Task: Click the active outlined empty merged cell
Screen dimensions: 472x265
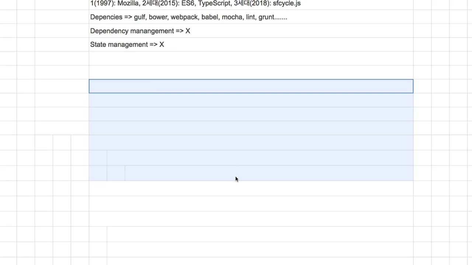Action: coord(251,86)
